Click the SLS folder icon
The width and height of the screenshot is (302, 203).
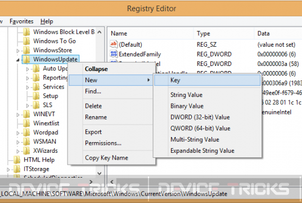coord(36,105)
